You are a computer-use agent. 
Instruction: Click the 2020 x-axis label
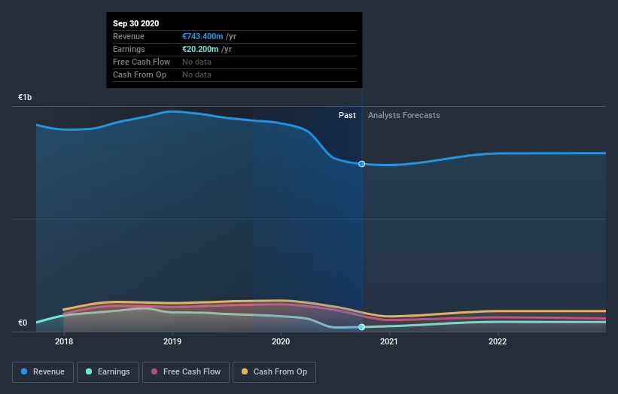tap(281, 341)
